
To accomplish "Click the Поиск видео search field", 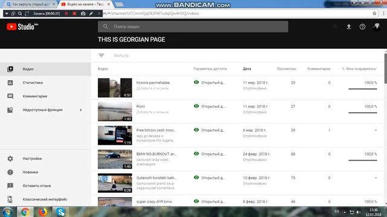I will pos(193,27).
